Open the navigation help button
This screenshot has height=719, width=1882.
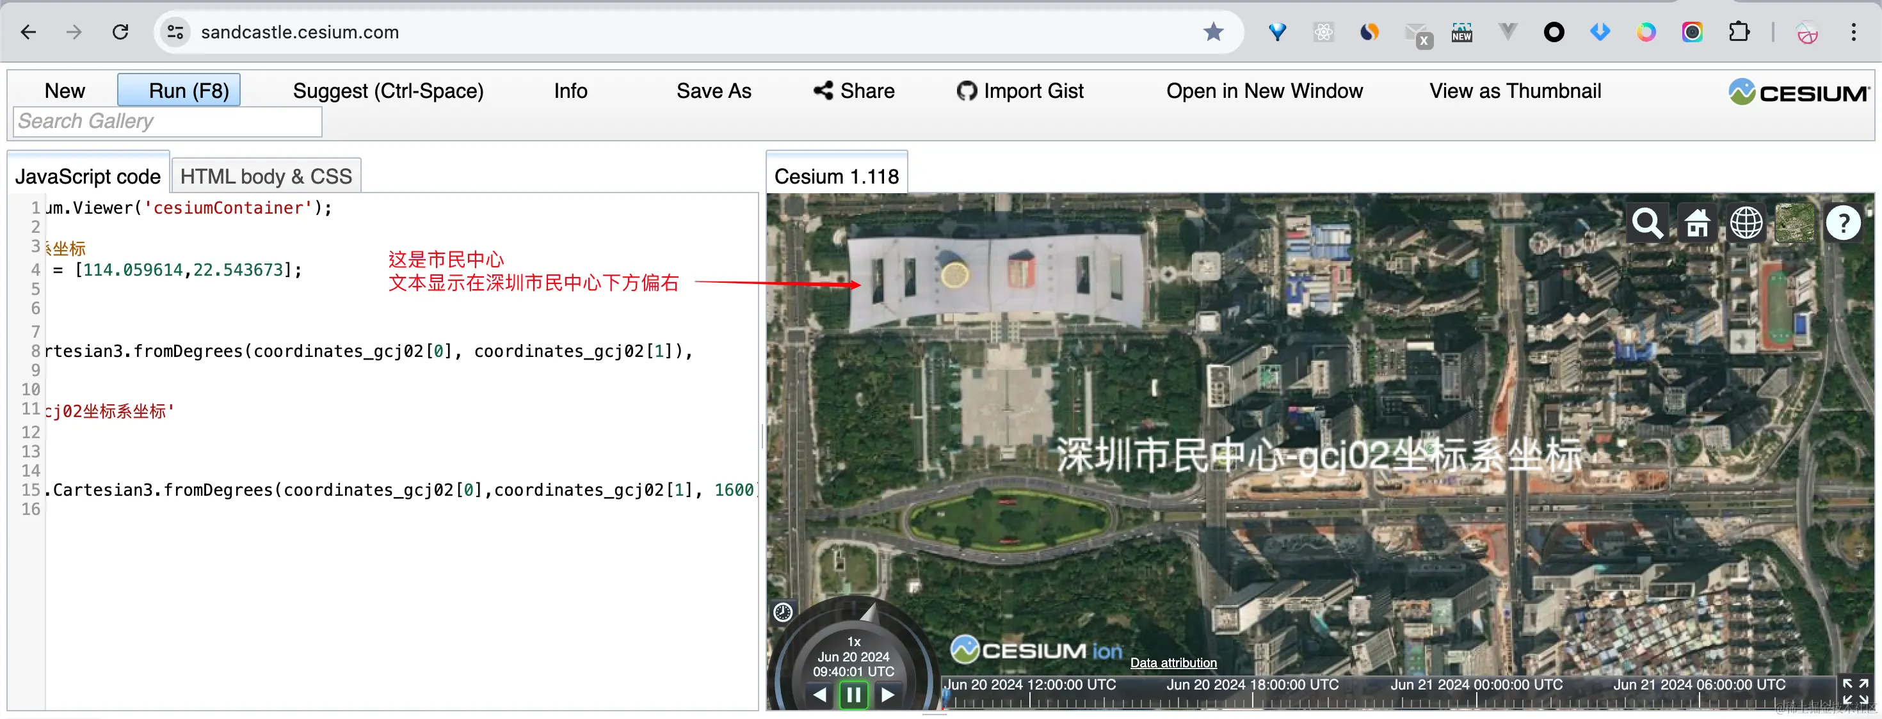click(x=1844, y=223)
